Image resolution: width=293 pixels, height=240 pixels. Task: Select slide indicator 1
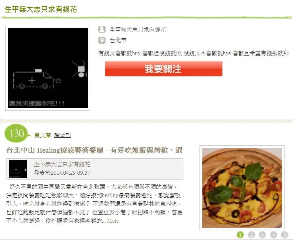[240, 235]
